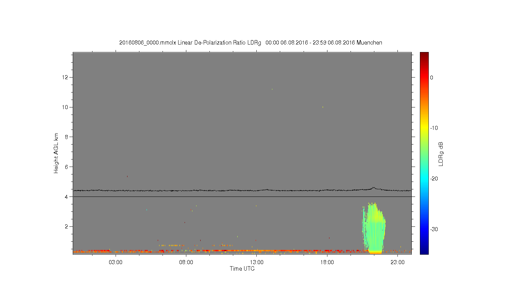Click the 'Height AGL km' axis title

pyautogui.click(x=56, y=153)
